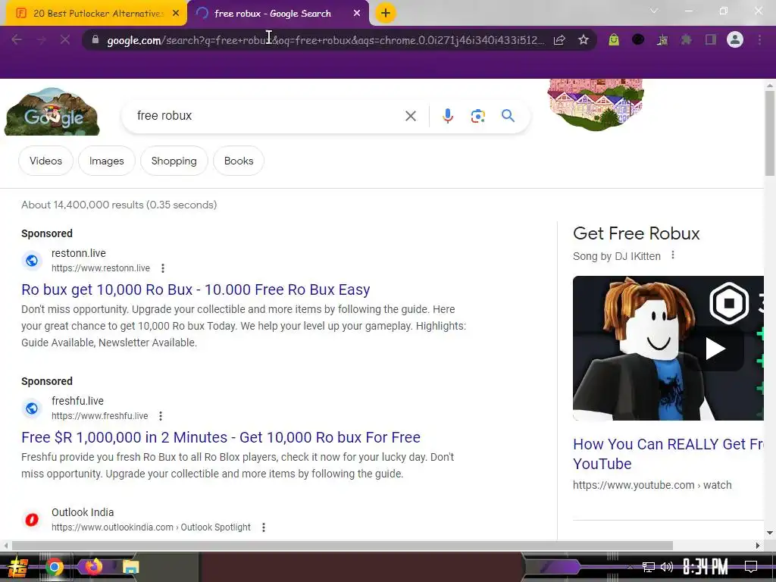Image resolution: width=776 pixels, height=582 pixels.
Task: Open network status in system tray
Action: click(x=649, y=567)
